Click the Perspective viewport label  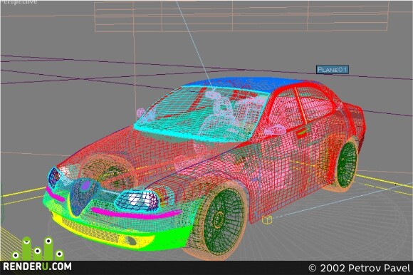click(19, 2)
